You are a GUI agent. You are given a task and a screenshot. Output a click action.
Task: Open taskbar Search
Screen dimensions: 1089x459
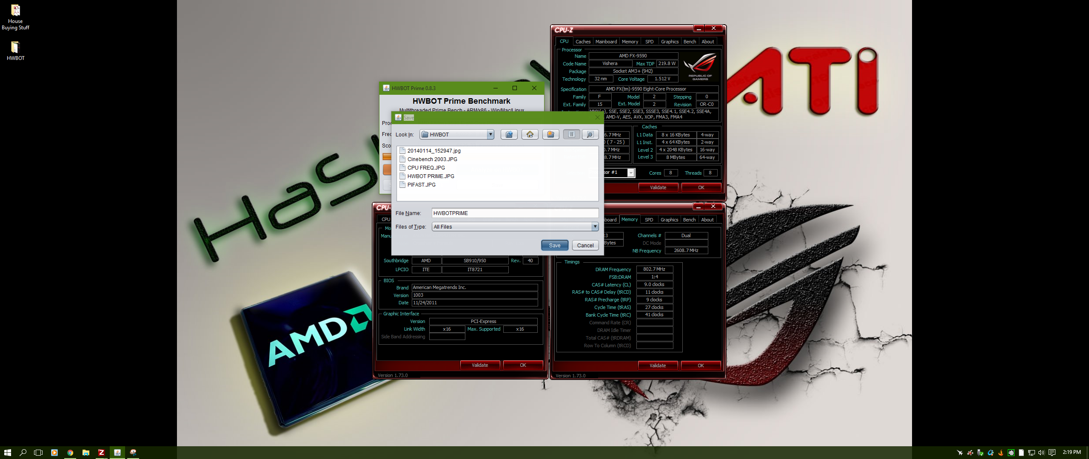[23, 453]
